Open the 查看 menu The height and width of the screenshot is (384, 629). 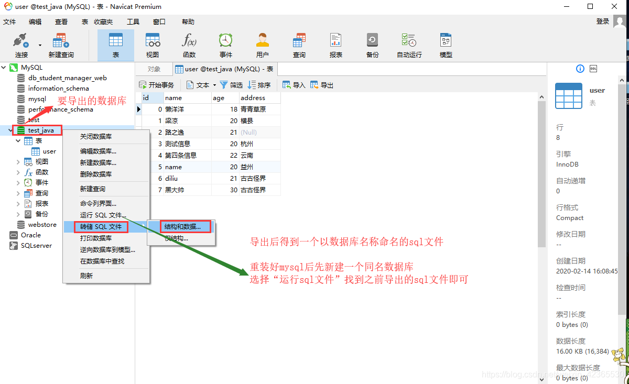61,22
